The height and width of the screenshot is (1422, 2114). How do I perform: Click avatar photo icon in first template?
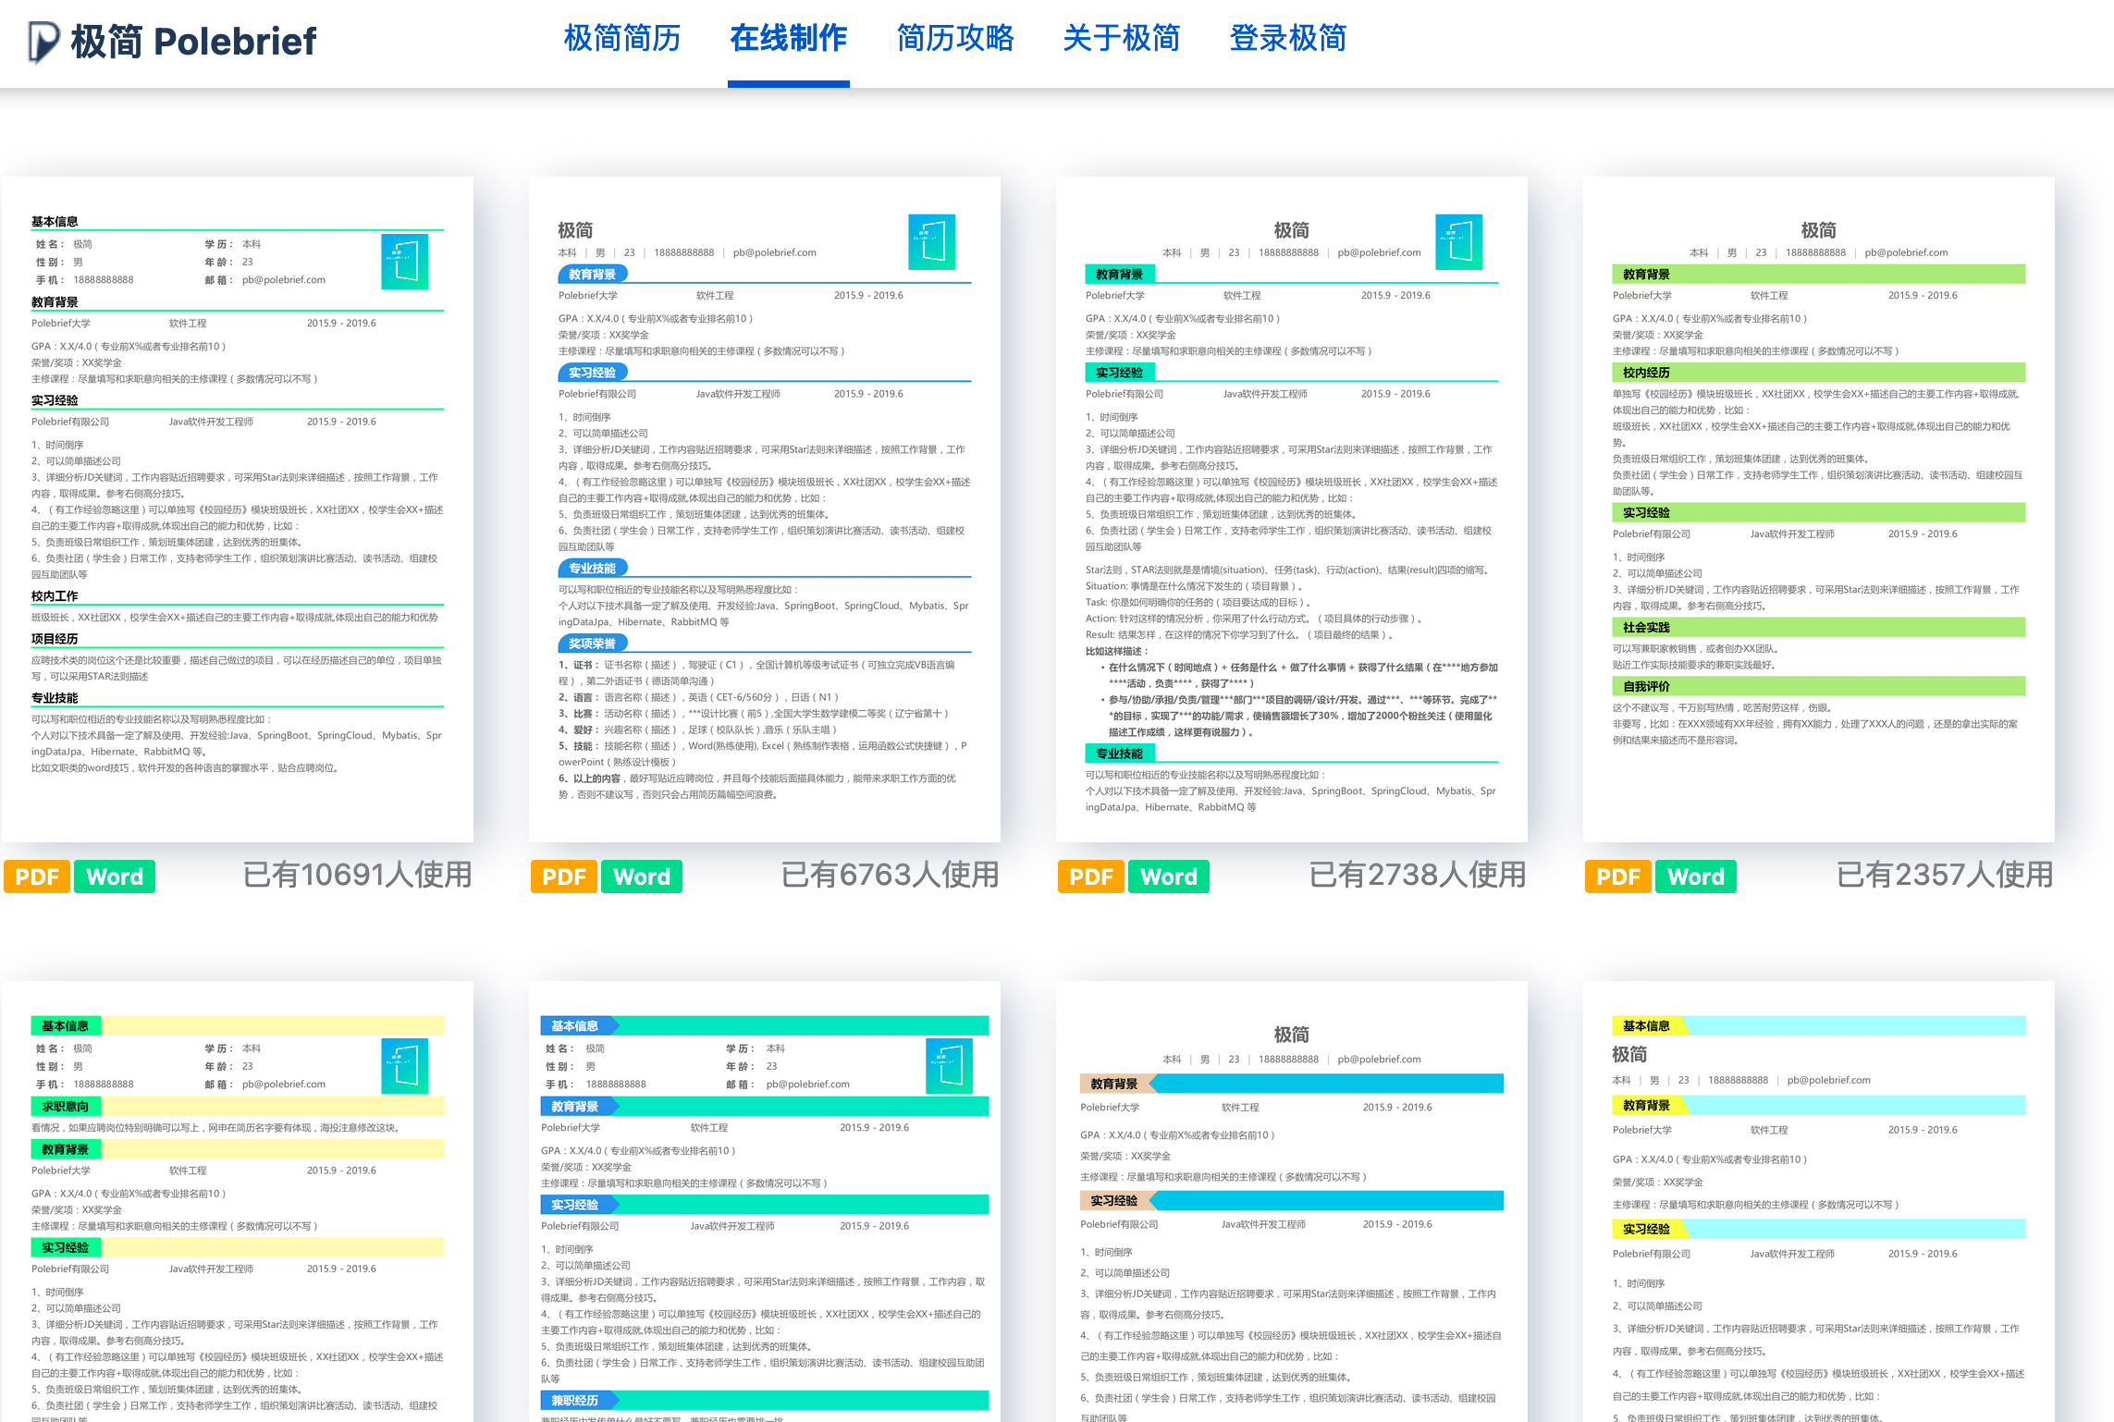pos(404,262)
